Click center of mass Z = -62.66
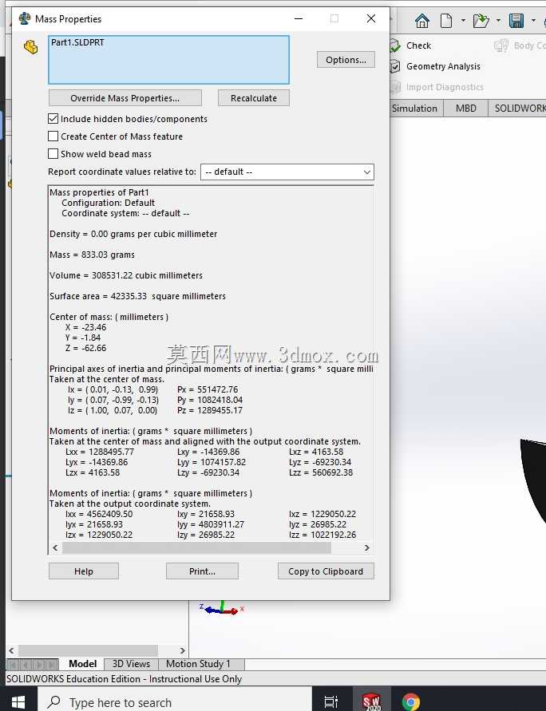This screenshot has height=711, width=546. (85, 348)
